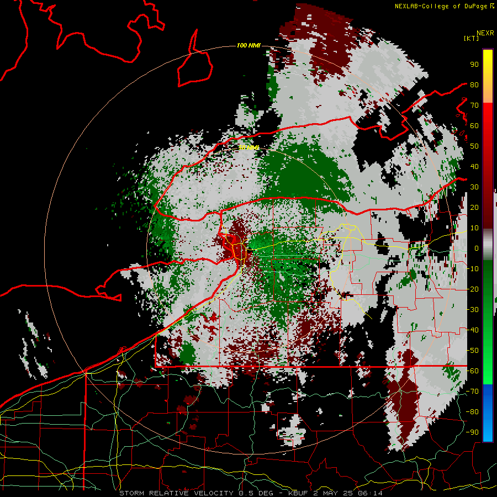
Task: Click the 90 value on velocity scale
Action: pyautogui.click(x=474, y=65)
